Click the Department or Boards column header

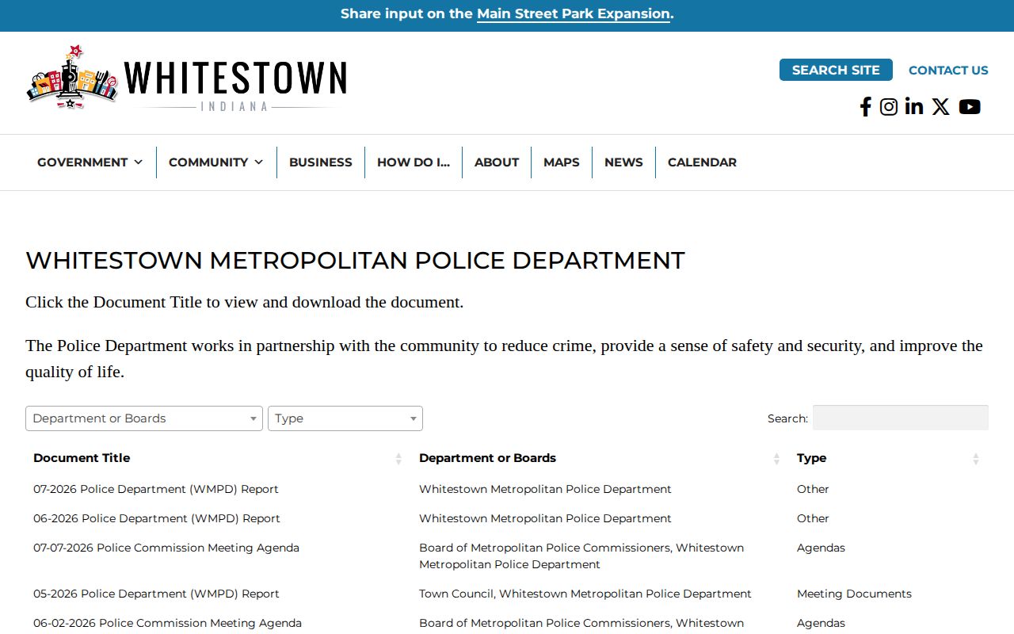(x=487, y=458)
